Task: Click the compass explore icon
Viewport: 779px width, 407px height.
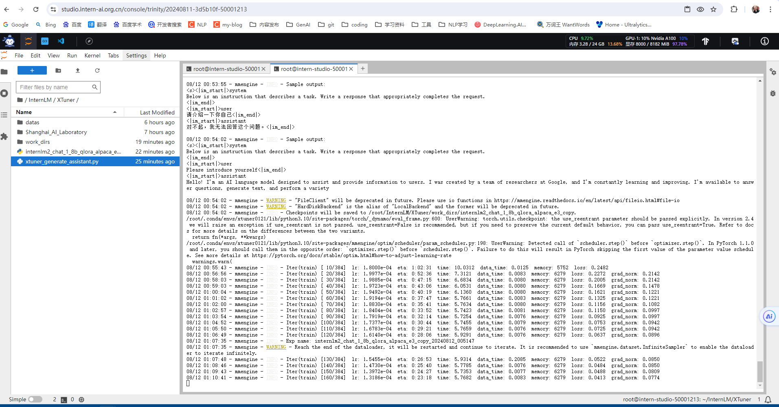Action: point(89,41)
